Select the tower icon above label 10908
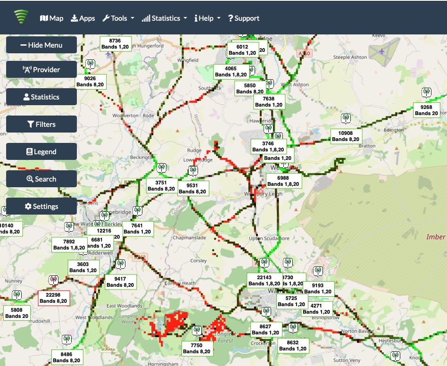Image resolution: width=447 pixels, height=366 pixels. coord(346,118)
